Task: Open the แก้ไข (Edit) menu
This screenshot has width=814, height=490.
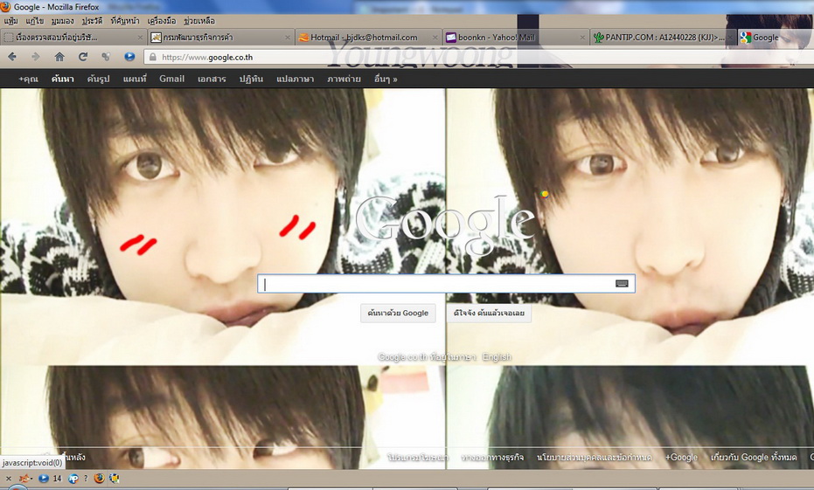Action: [x=35, y=21]
